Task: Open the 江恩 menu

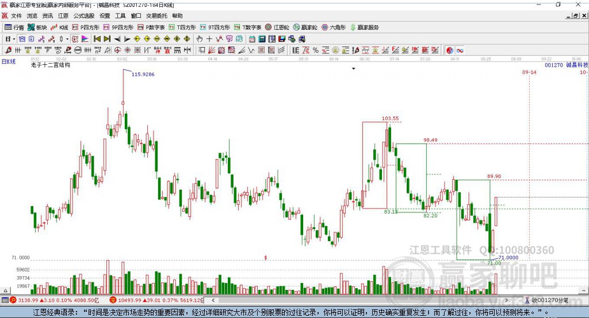Action: (x=63, y=15)
